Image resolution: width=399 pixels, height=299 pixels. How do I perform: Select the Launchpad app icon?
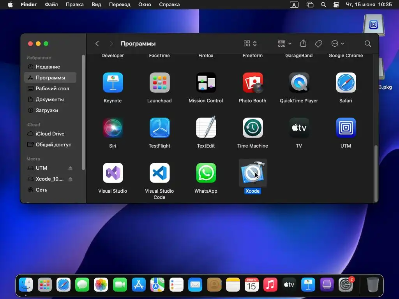(x=159, y=83)
